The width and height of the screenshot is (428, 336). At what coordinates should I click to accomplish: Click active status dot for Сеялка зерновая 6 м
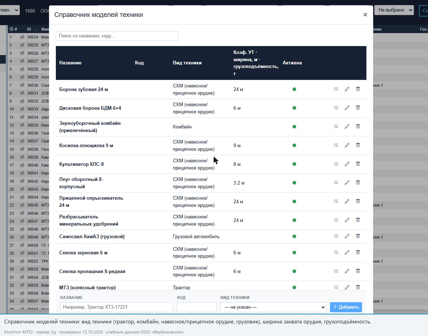294,253
